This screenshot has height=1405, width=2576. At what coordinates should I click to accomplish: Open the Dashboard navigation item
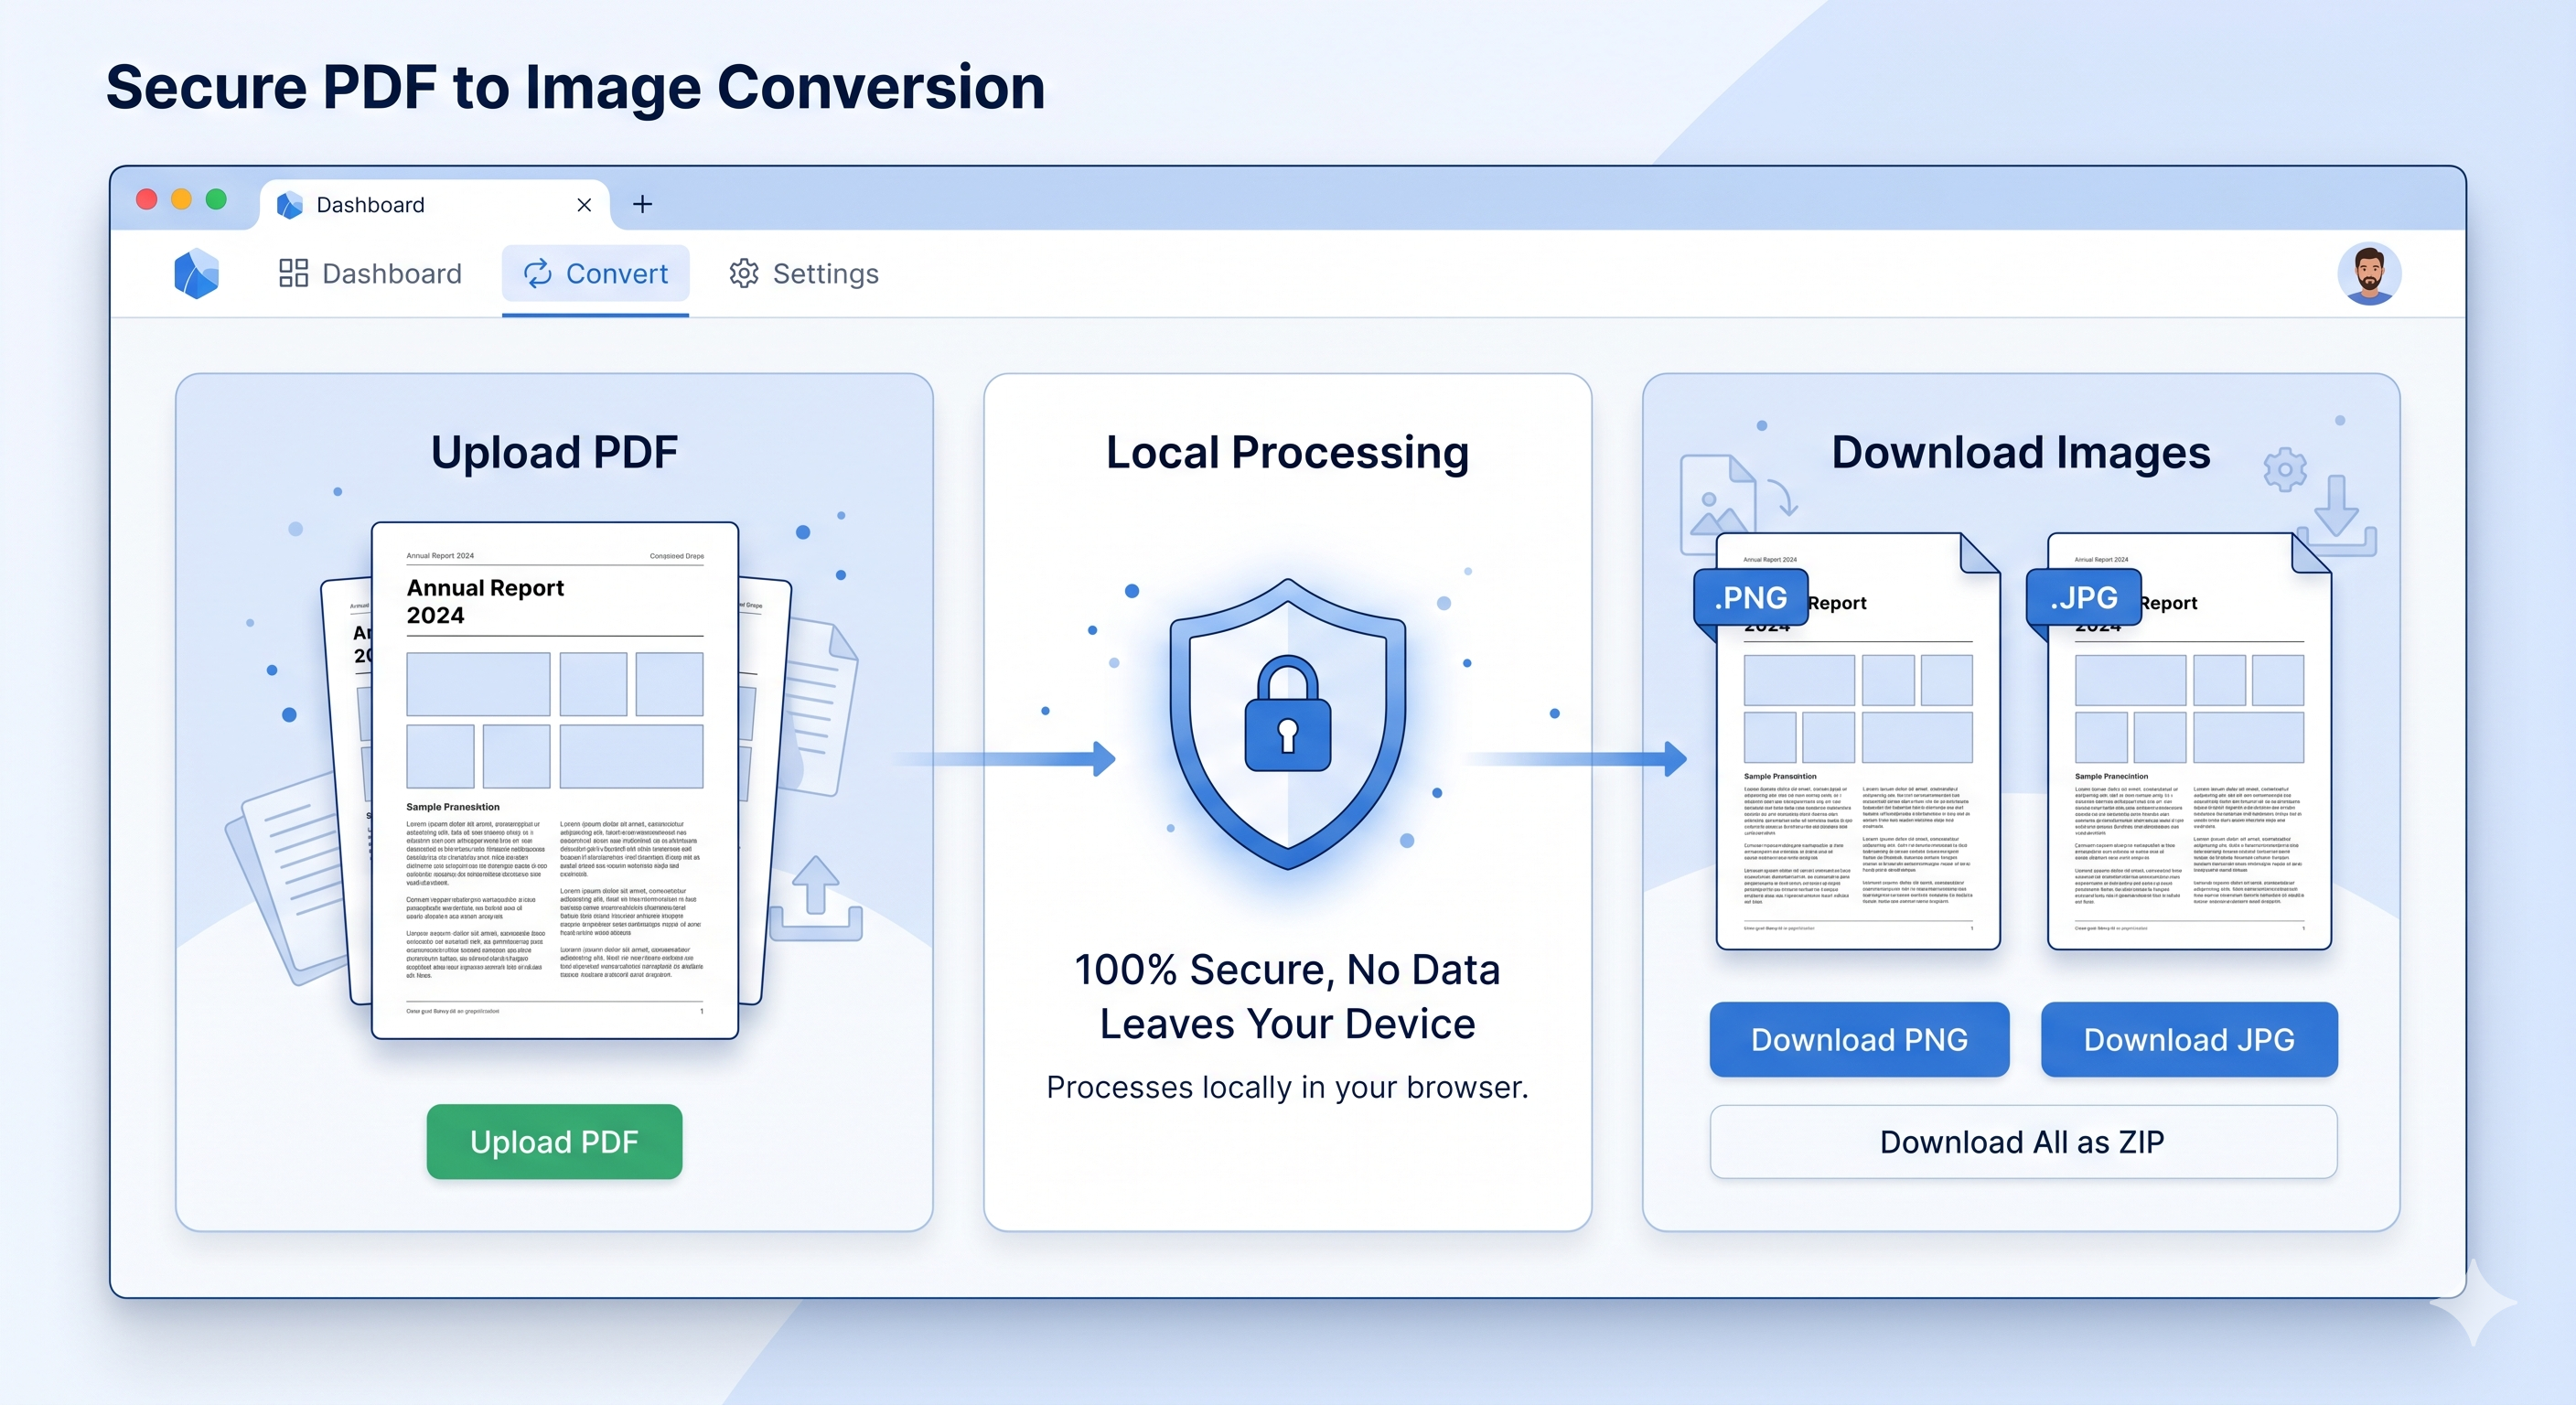[370, 273]
